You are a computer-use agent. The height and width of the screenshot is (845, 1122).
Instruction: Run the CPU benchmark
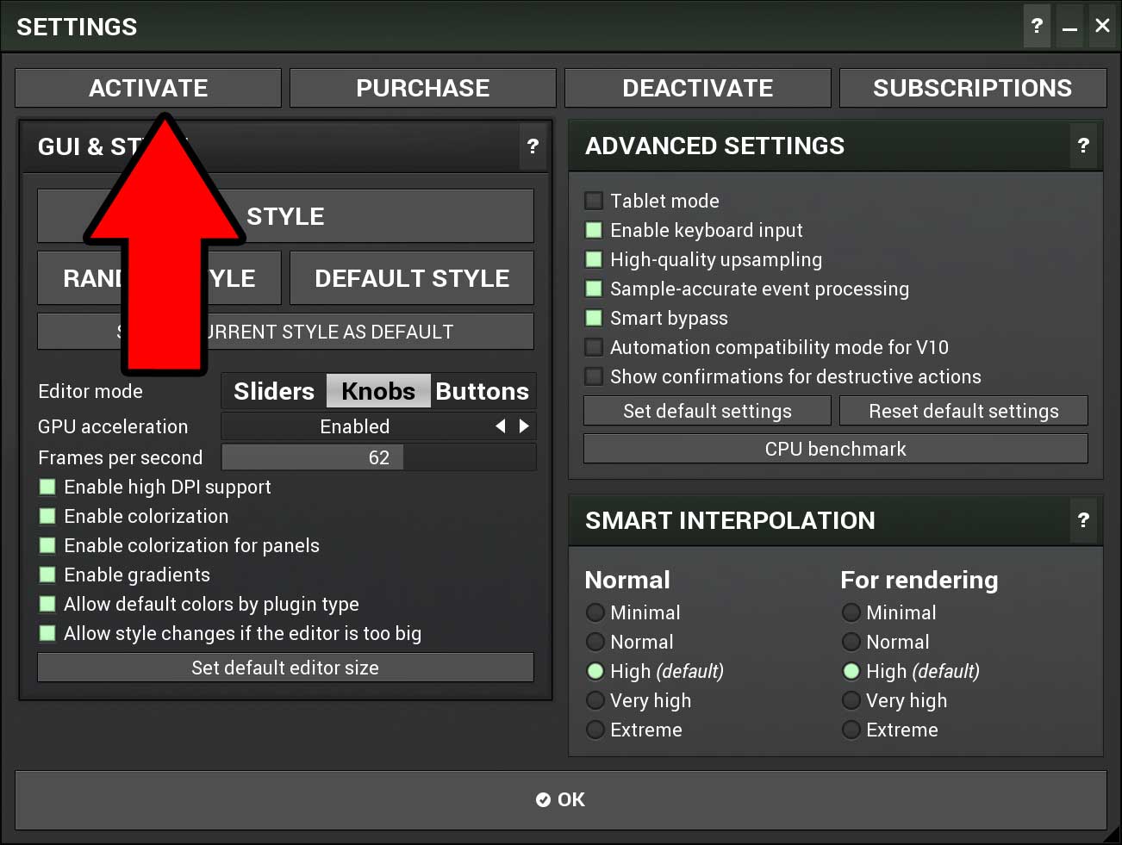pos(835,449)
